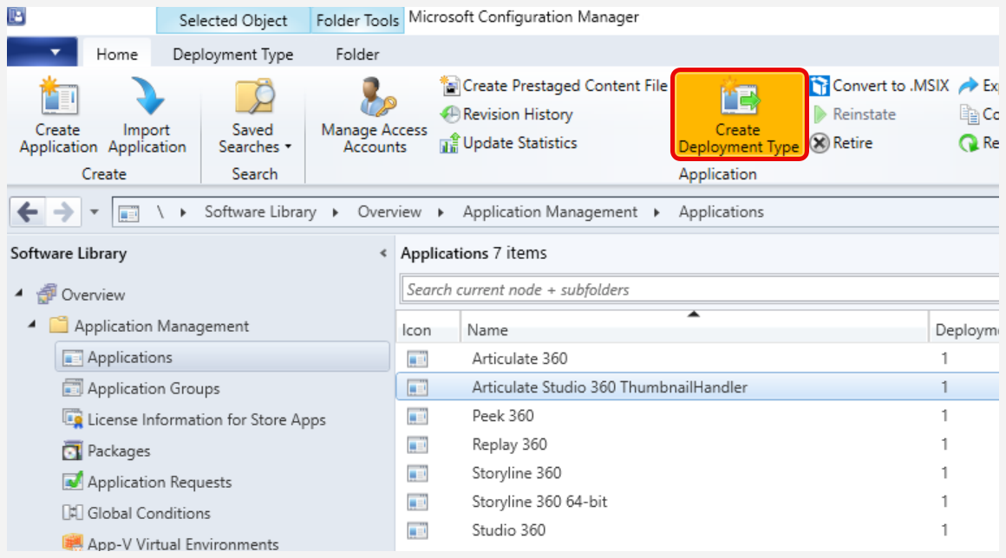The width and height of the screenshot is (1006, 558).
Task: Select the Storyline 360 64-bit row
Action: tap(697, 502)
